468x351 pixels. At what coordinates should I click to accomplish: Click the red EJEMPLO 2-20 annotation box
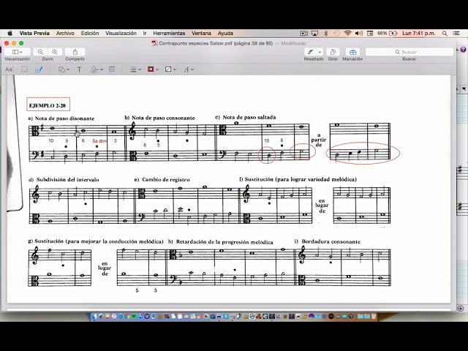[48, 104]
